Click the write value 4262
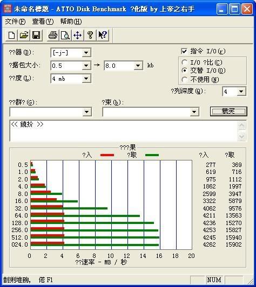256x287 pixels. pyautogui.click(x=209, y=244)
